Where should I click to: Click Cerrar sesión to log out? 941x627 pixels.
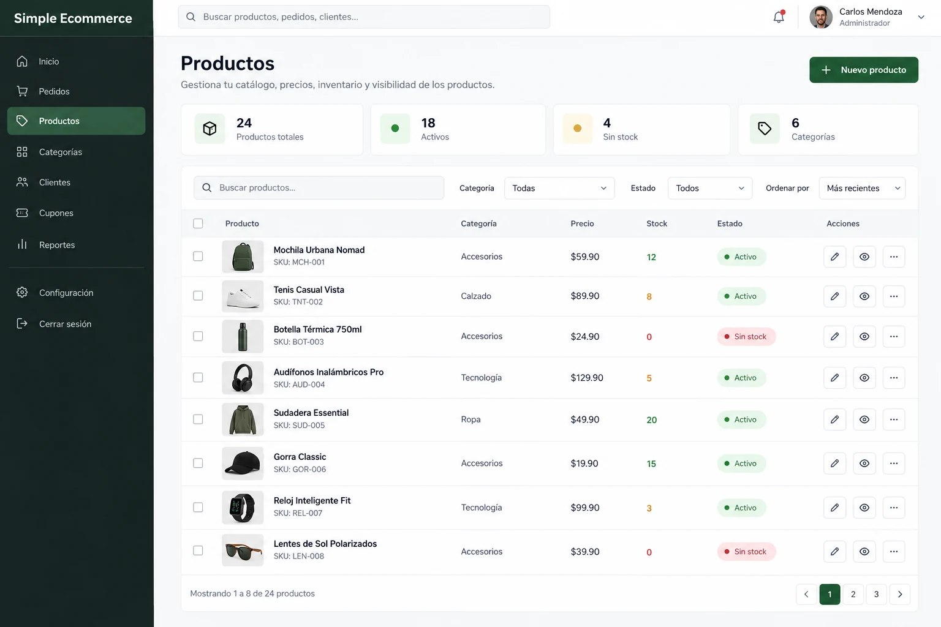click(x=76, y=324)
